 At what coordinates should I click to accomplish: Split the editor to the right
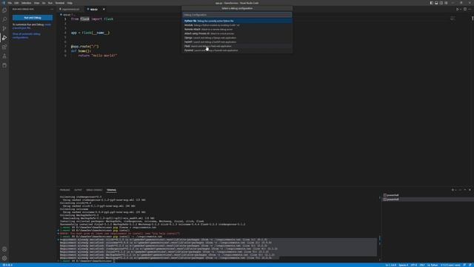click(465, 10)
